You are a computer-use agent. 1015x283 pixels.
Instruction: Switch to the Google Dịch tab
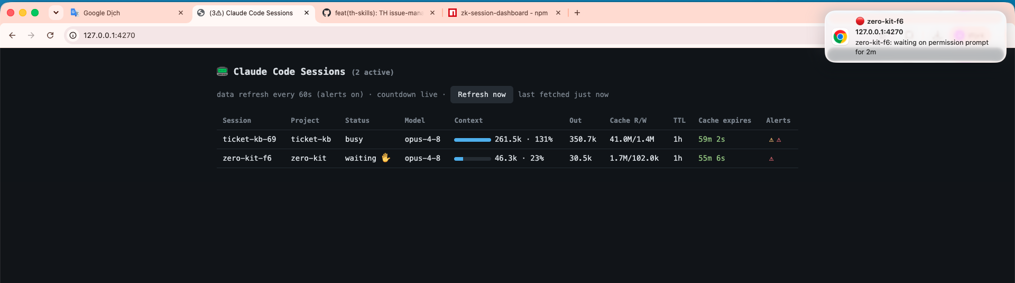click(x=127, y=13)
